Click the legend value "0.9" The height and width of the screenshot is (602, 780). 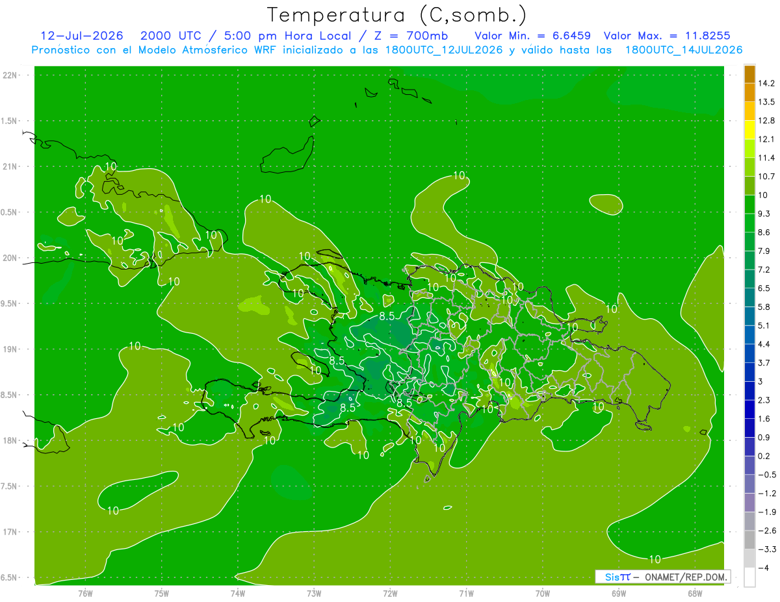point(764,438)
